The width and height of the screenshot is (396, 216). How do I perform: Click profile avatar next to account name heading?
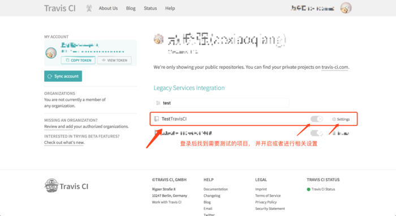[158, 39]
